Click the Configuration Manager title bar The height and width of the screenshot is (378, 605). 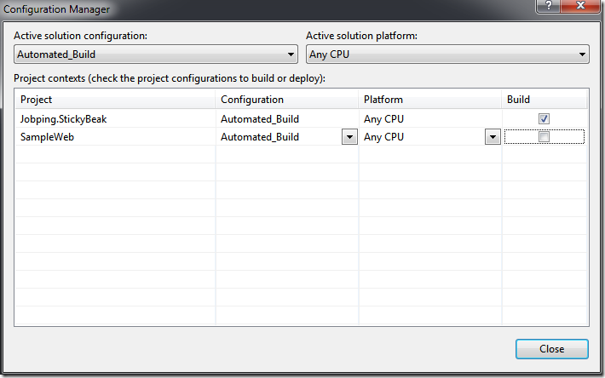point(256,8)
